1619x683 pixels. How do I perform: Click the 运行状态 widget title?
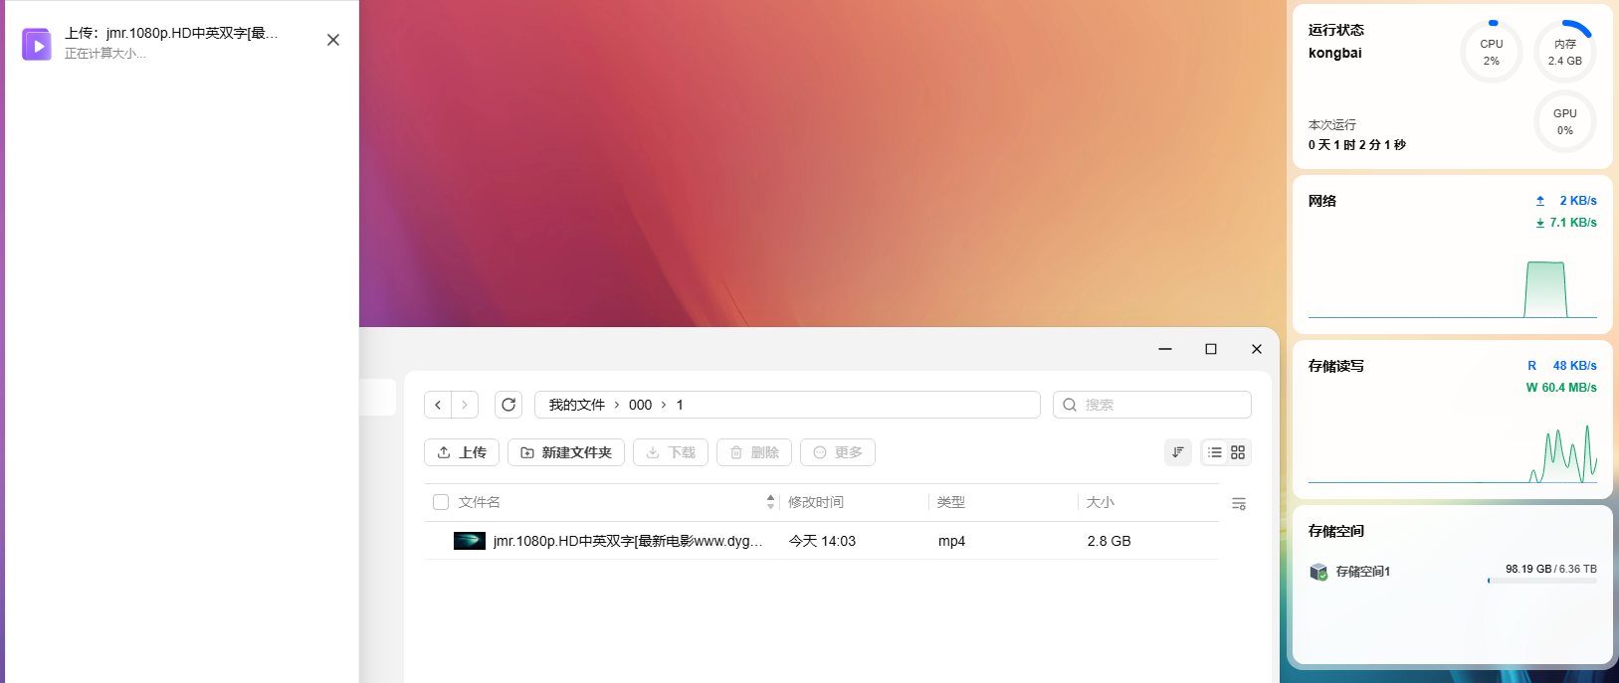pos(1336,30)
